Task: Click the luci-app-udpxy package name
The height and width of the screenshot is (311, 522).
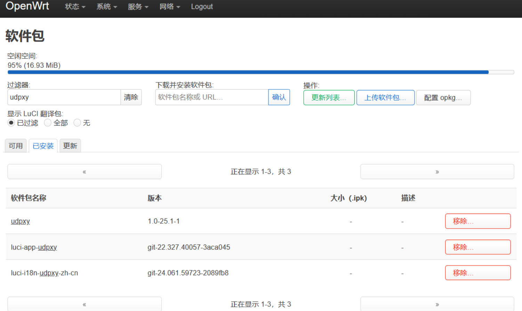Action: click(x=34, y=247)
